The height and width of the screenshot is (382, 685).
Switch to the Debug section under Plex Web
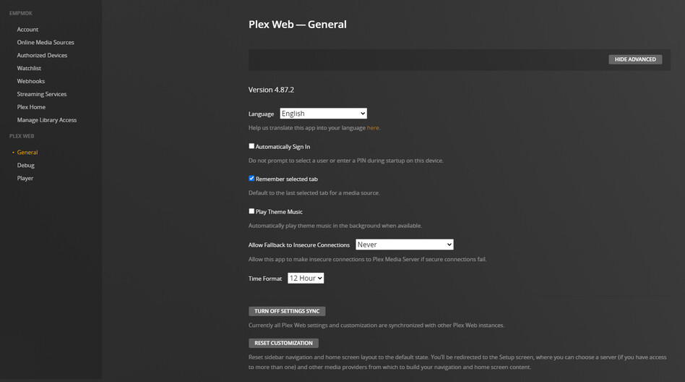(26, 166)
